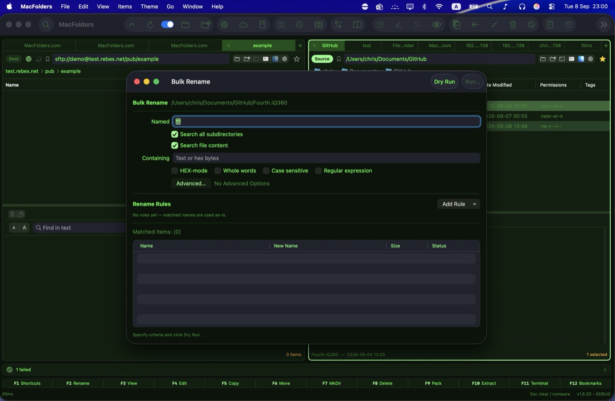Open the Add Rule dropdown

click(x=458, y=204)
